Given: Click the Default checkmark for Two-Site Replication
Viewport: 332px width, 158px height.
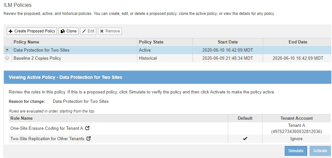Looking at the screenshot, I should pos(245,139).
